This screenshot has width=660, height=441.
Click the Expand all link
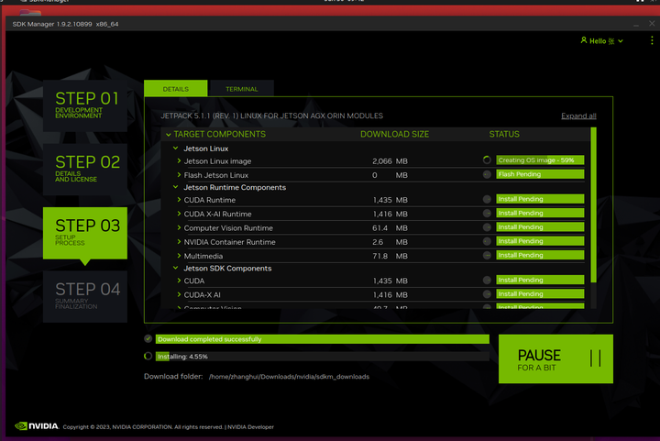[x=578, y=116]
